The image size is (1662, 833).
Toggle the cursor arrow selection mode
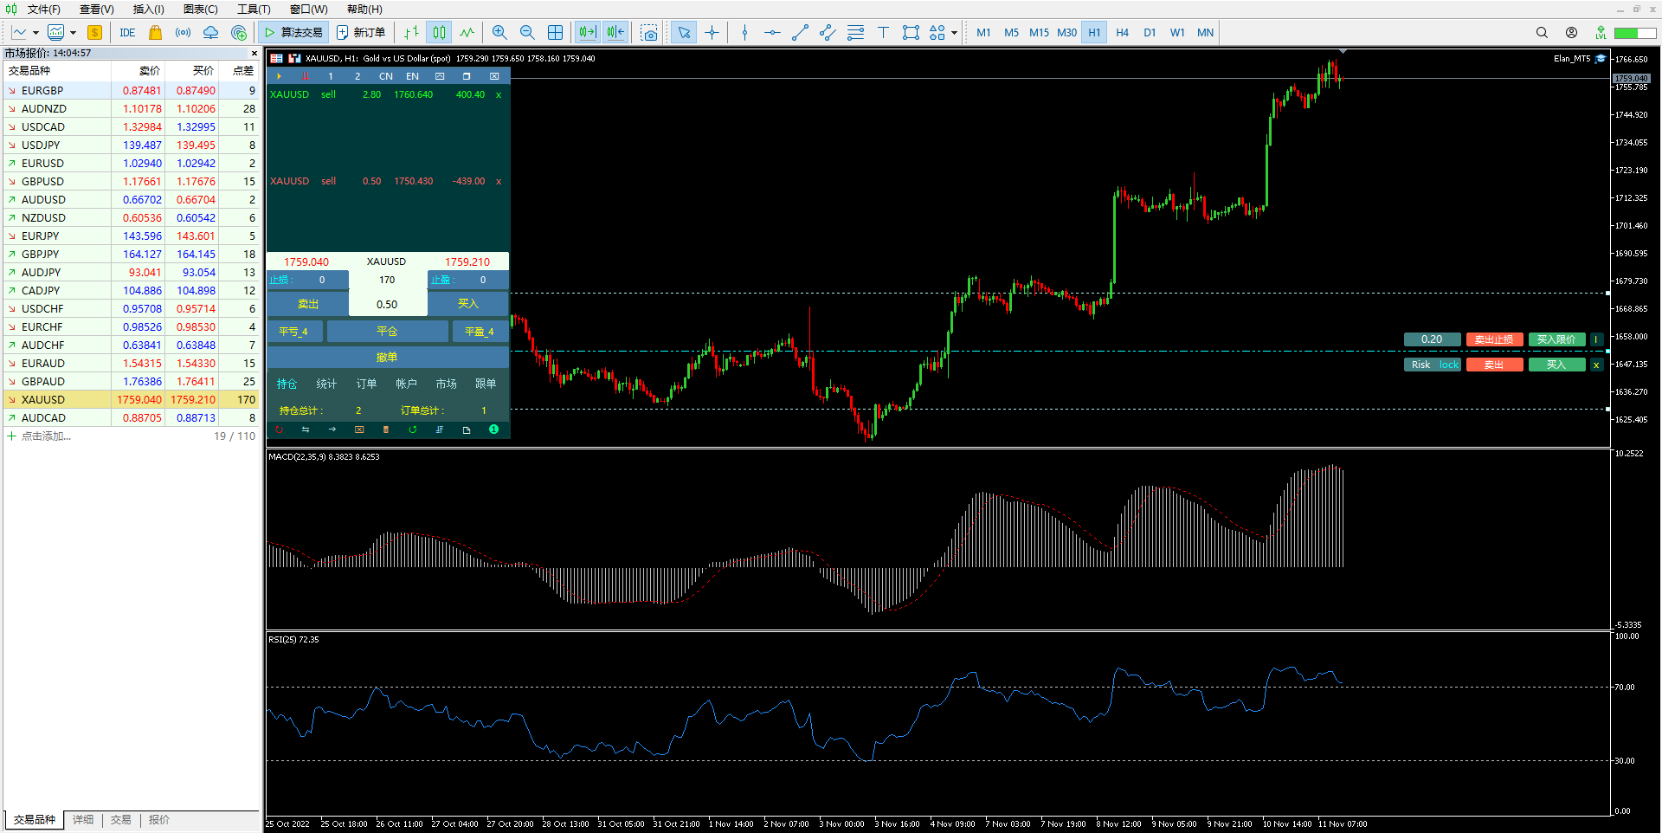click(684, 33)
